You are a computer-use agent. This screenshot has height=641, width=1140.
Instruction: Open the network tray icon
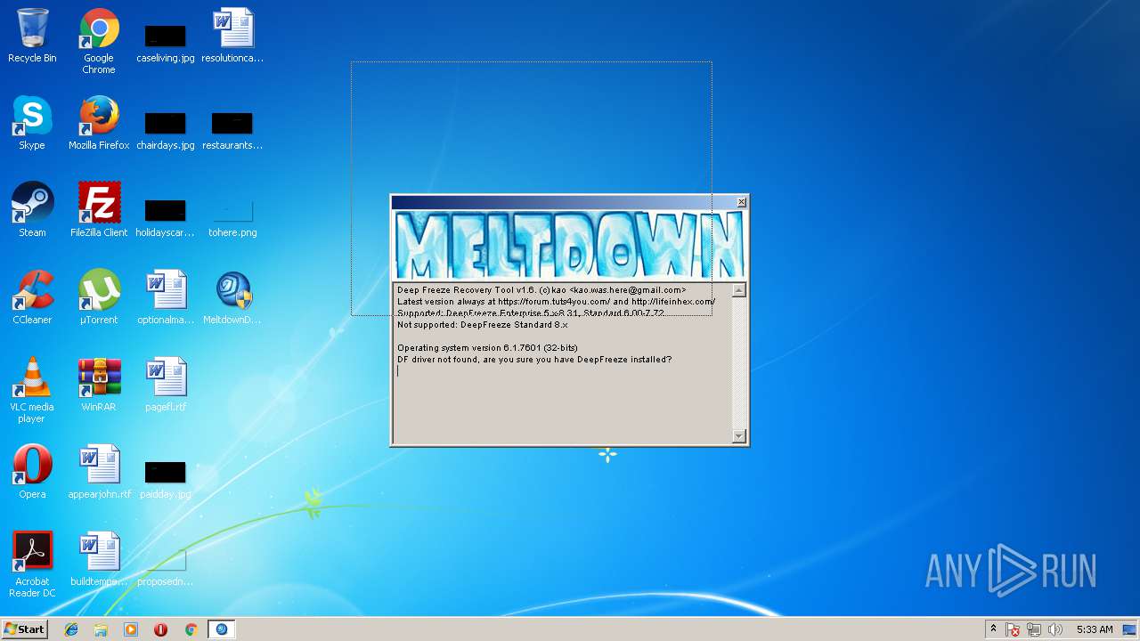[1034, 630]
